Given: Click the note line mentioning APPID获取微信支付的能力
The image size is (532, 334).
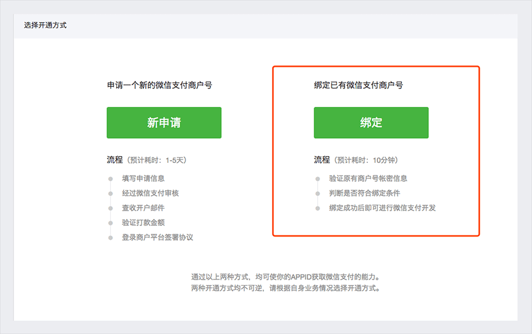Looking at the screenshot, I should tap(286, 277).
